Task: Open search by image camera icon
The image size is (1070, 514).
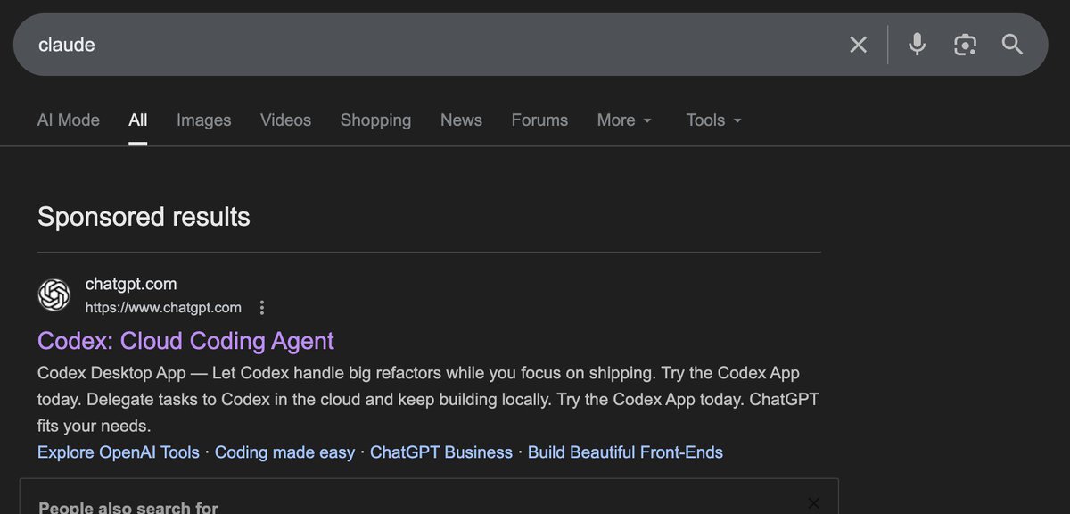Action: pyautogui.click(x=965, y=45)
